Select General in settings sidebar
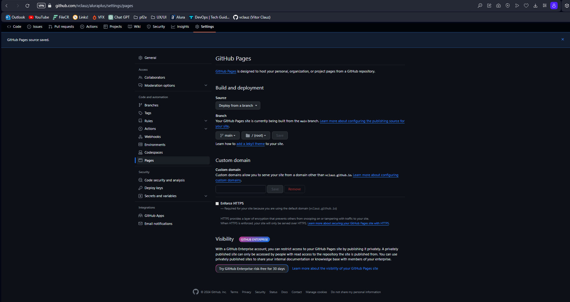The width and height of the screenshot is (570, 302). [x=173, y=58]
